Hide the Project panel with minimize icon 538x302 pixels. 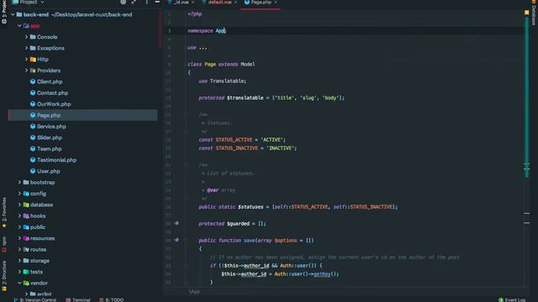click(x=157, y=2)
